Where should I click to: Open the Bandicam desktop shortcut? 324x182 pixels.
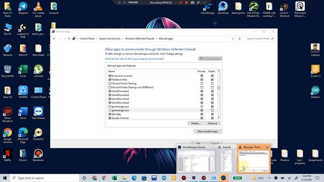[x=38, y=155]
